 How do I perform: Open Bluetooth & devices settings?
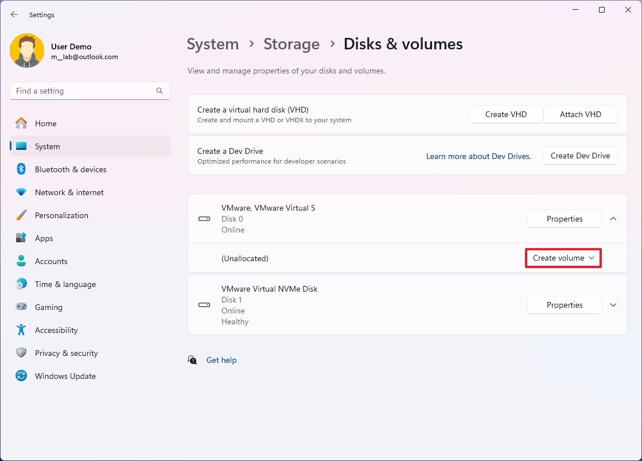pos(71,169)
